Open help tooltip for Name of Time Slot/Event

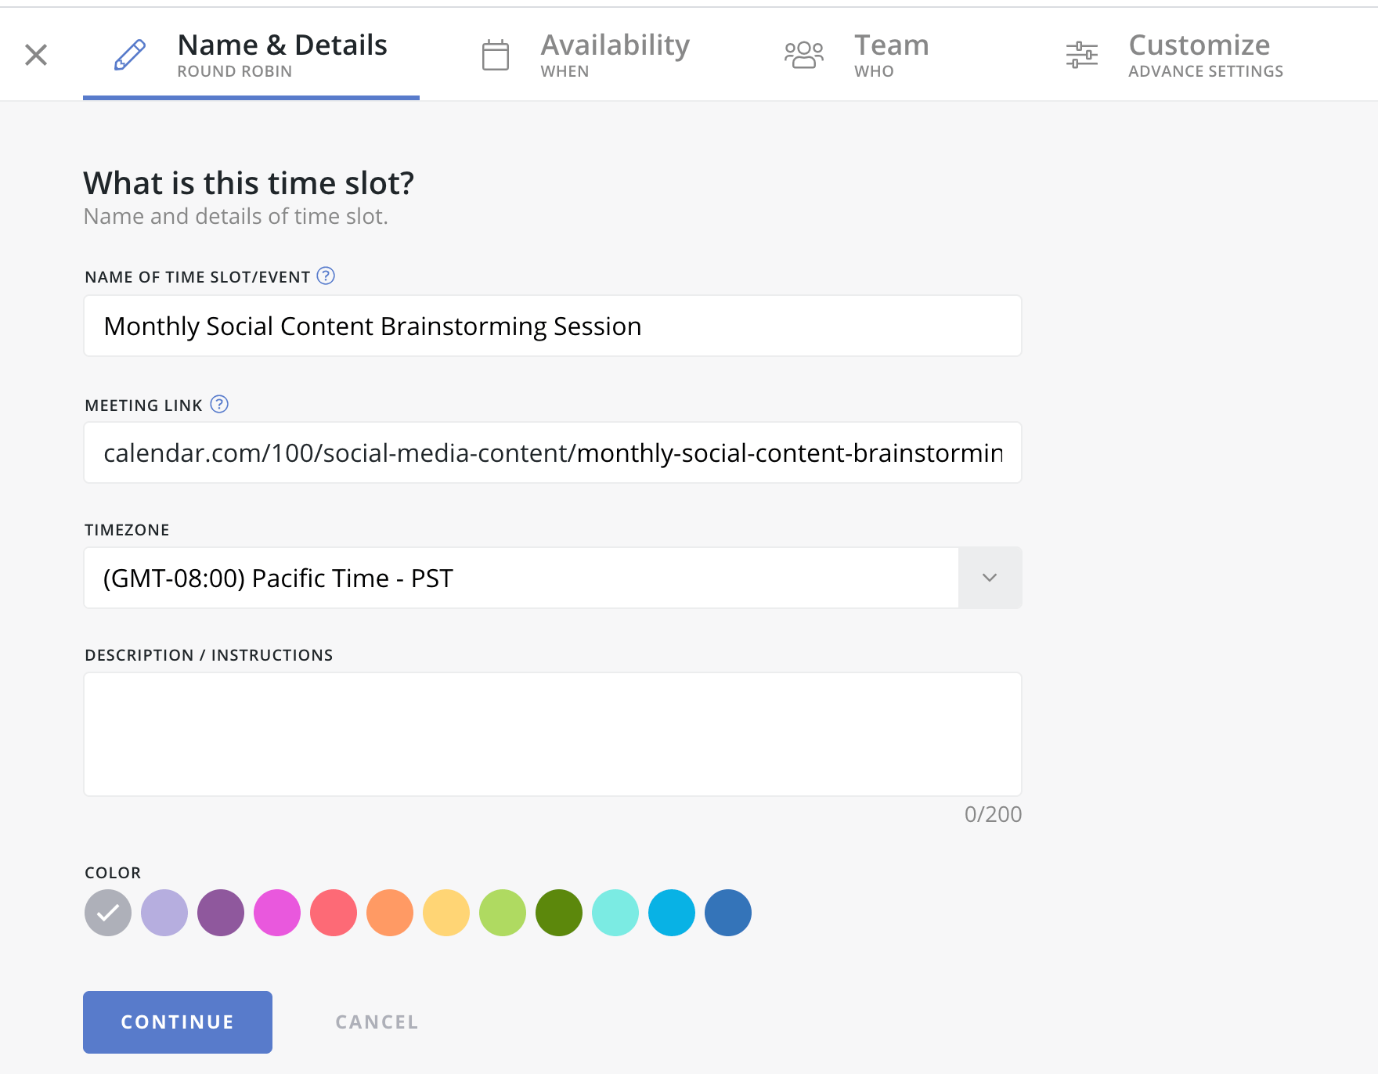point(326,276)
